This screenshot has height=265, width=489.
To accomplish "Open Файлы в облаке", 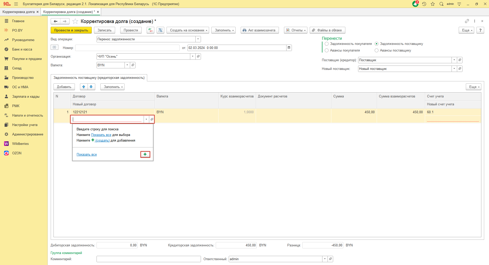I will pyautogui.click(x=327, y=30).
